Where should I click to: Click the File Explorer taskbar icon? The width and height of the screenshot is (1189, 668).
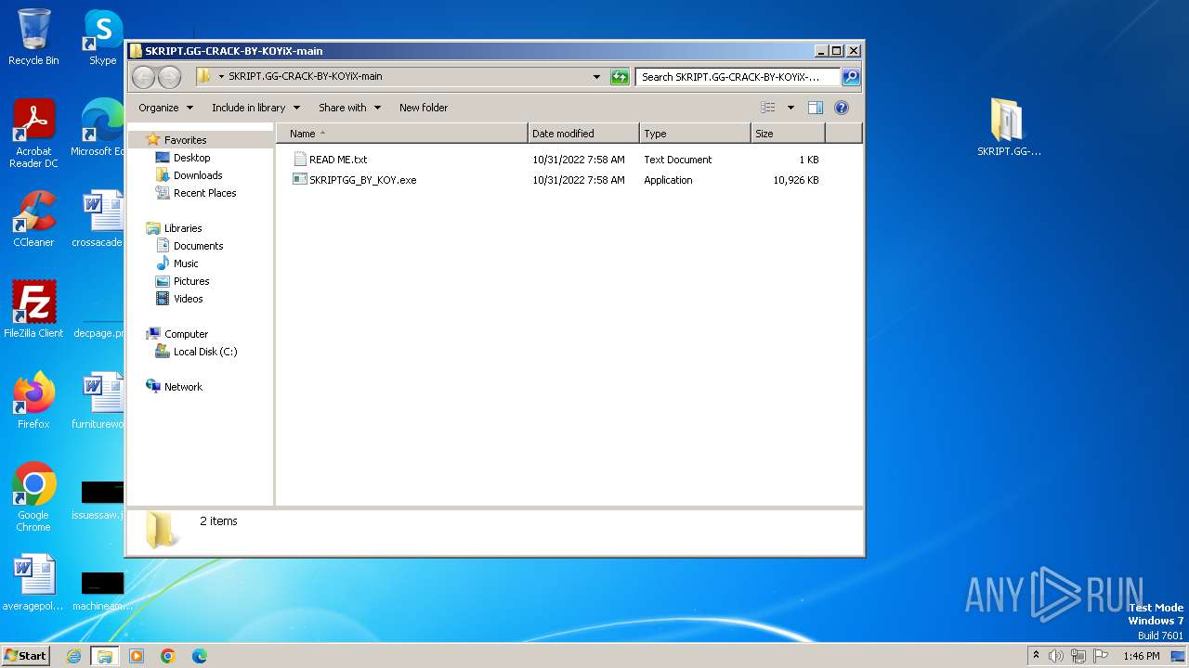click(104, 656)
